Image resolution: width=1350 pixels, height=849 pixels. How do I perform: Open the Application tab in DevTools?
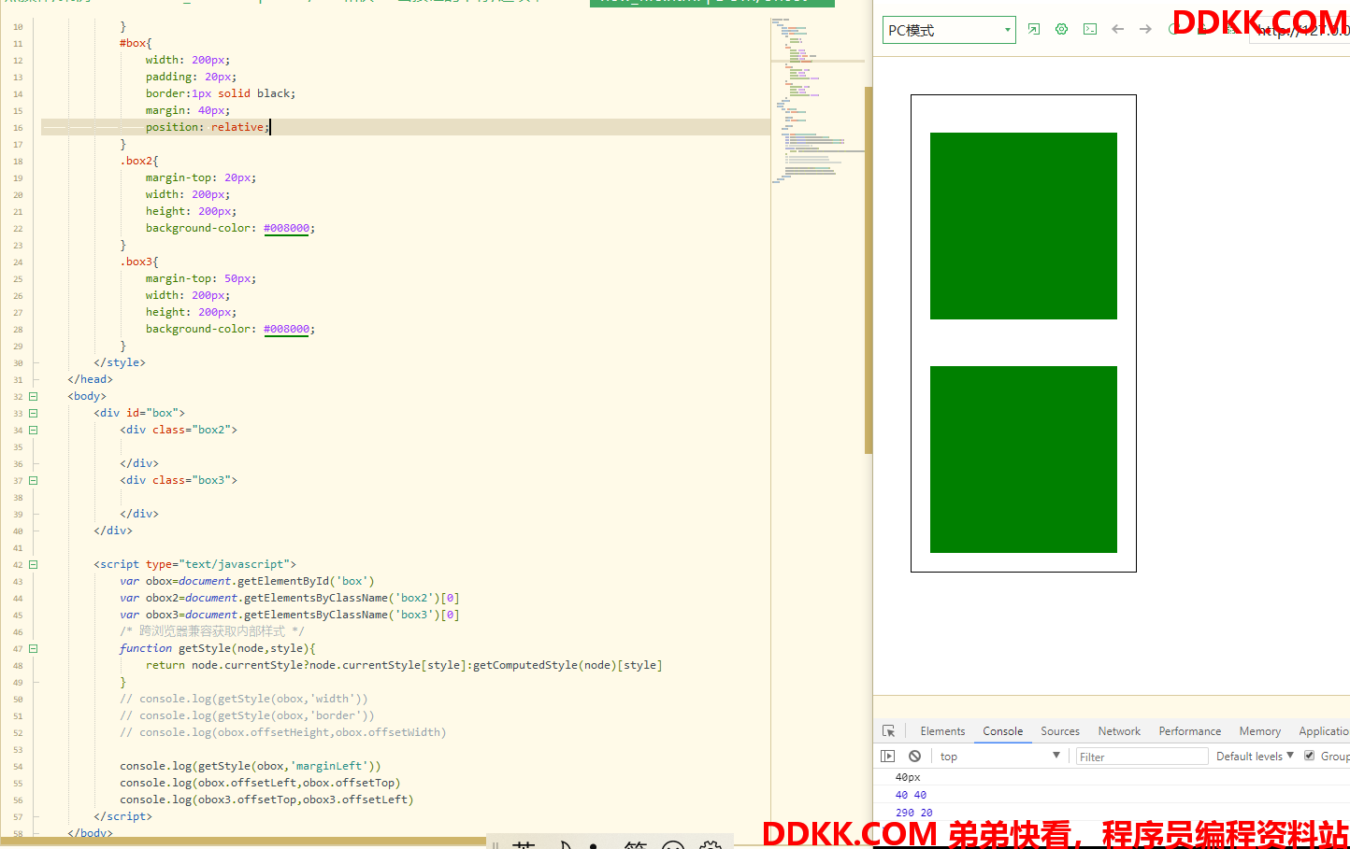tap(1323, 731)
